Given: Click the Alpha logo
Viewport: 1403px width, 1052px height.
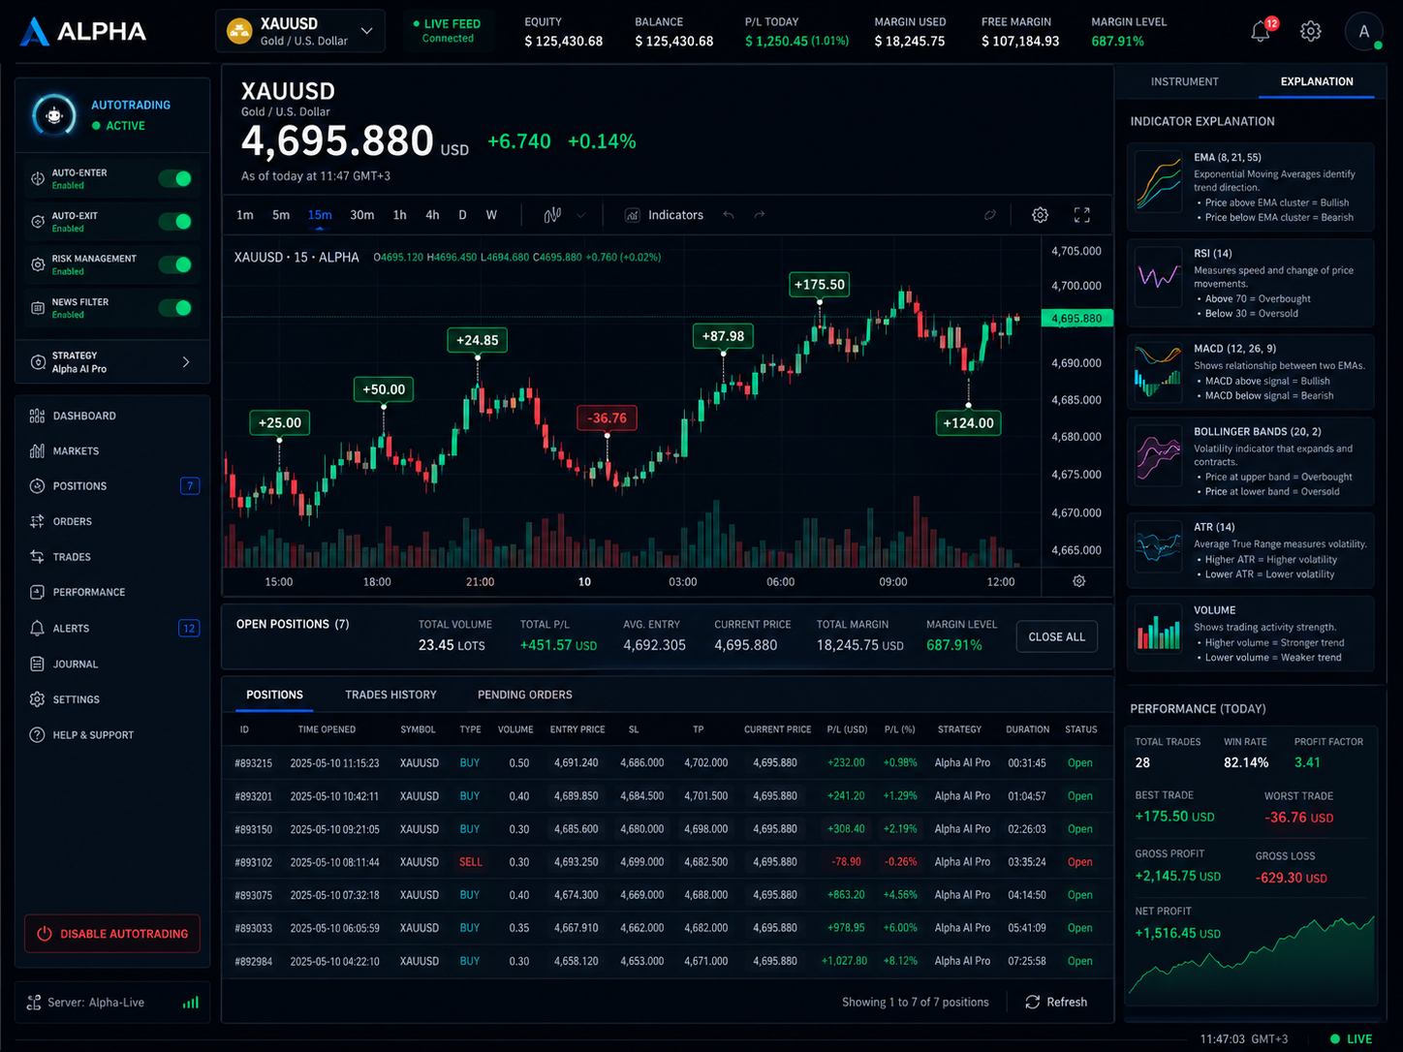Looking at the screenshot, I should [83, 31].
